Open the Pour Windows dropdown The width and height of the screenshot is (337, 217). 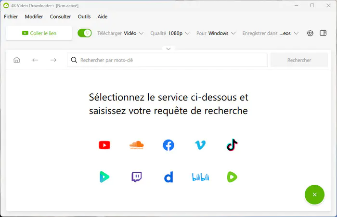tap(216, 33)
